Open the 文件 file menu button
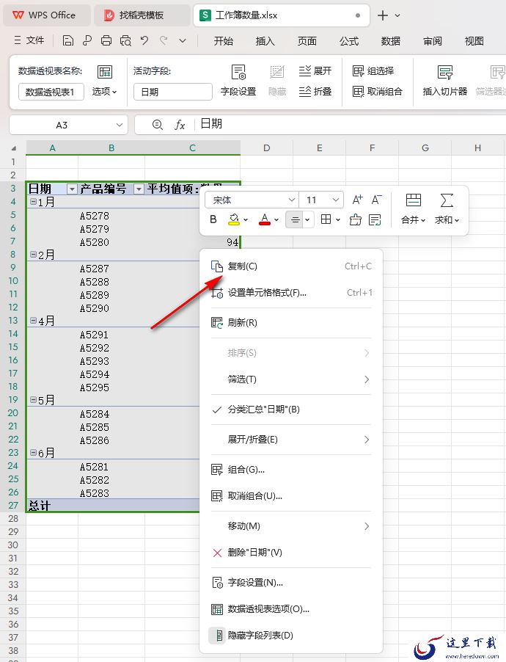Viewport: 506px width, 662px height. click(29, 40)
